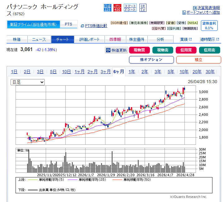Click the window icon beside PTS株価比較
The width and height of the screenshot is (223, 202).
[82, 26]
